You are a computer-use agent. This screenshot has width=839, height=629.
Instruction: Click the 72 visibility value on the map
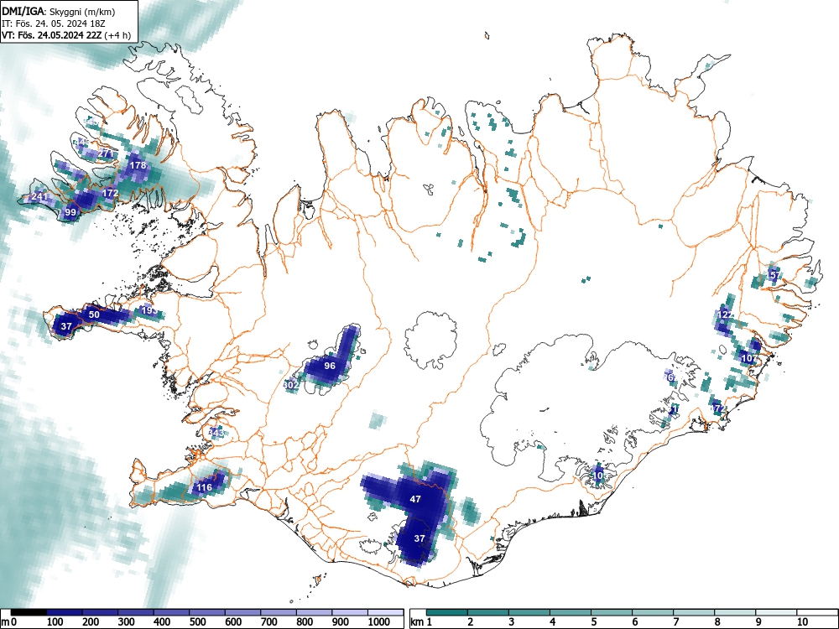(x=718, y=408)
